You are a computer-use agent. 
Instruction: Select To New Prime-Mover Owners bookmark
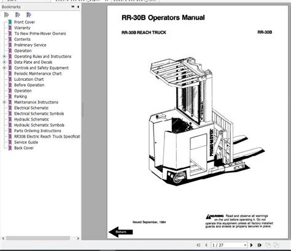coord(40,34)
